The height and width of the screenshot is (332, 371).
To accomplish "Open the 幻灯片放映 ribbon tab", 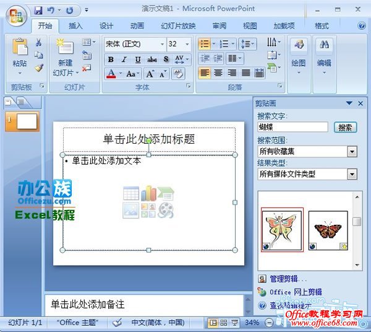I will [x=178, y=25].
